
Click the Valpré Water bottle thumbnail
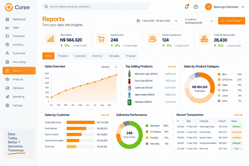[130, 95]
